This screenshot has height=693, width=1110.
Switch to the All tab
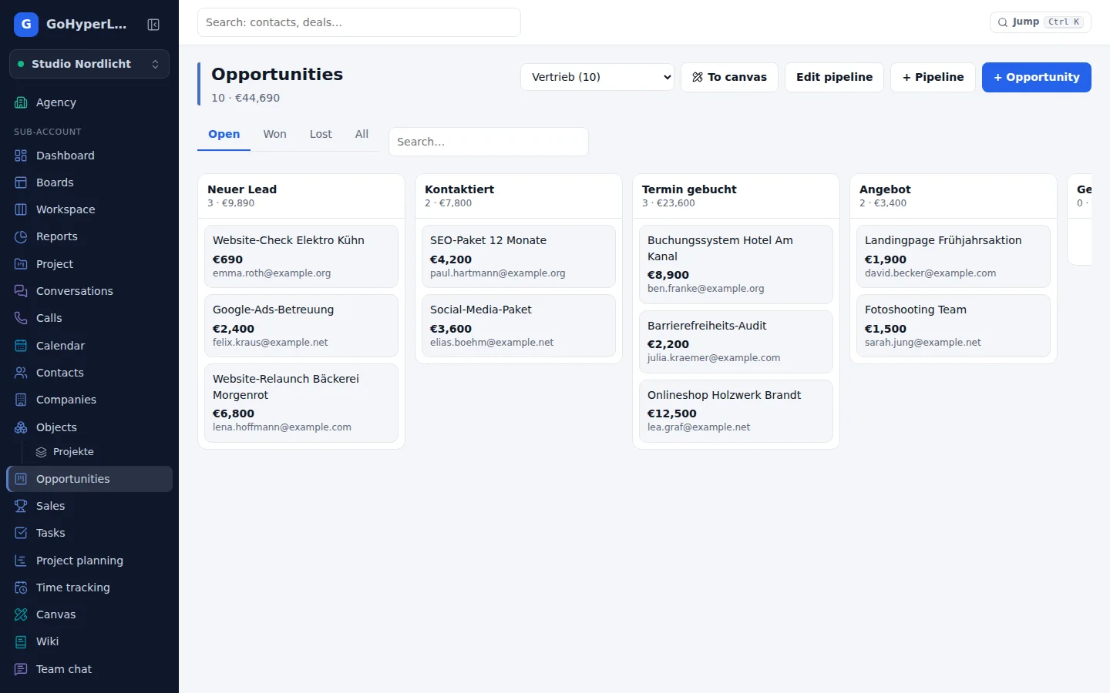[362, 134]
